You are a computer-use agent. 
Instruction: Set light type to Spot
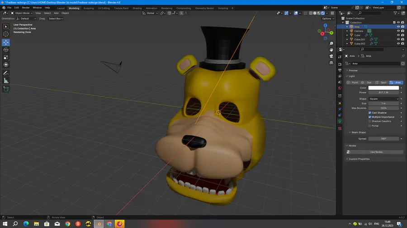tap(382, 82)
